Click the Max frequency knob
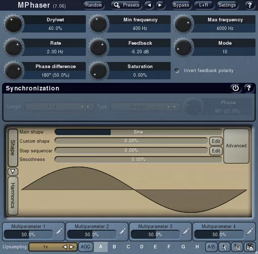This screenshot has width=258, height=254. click(x=183, y=24)
